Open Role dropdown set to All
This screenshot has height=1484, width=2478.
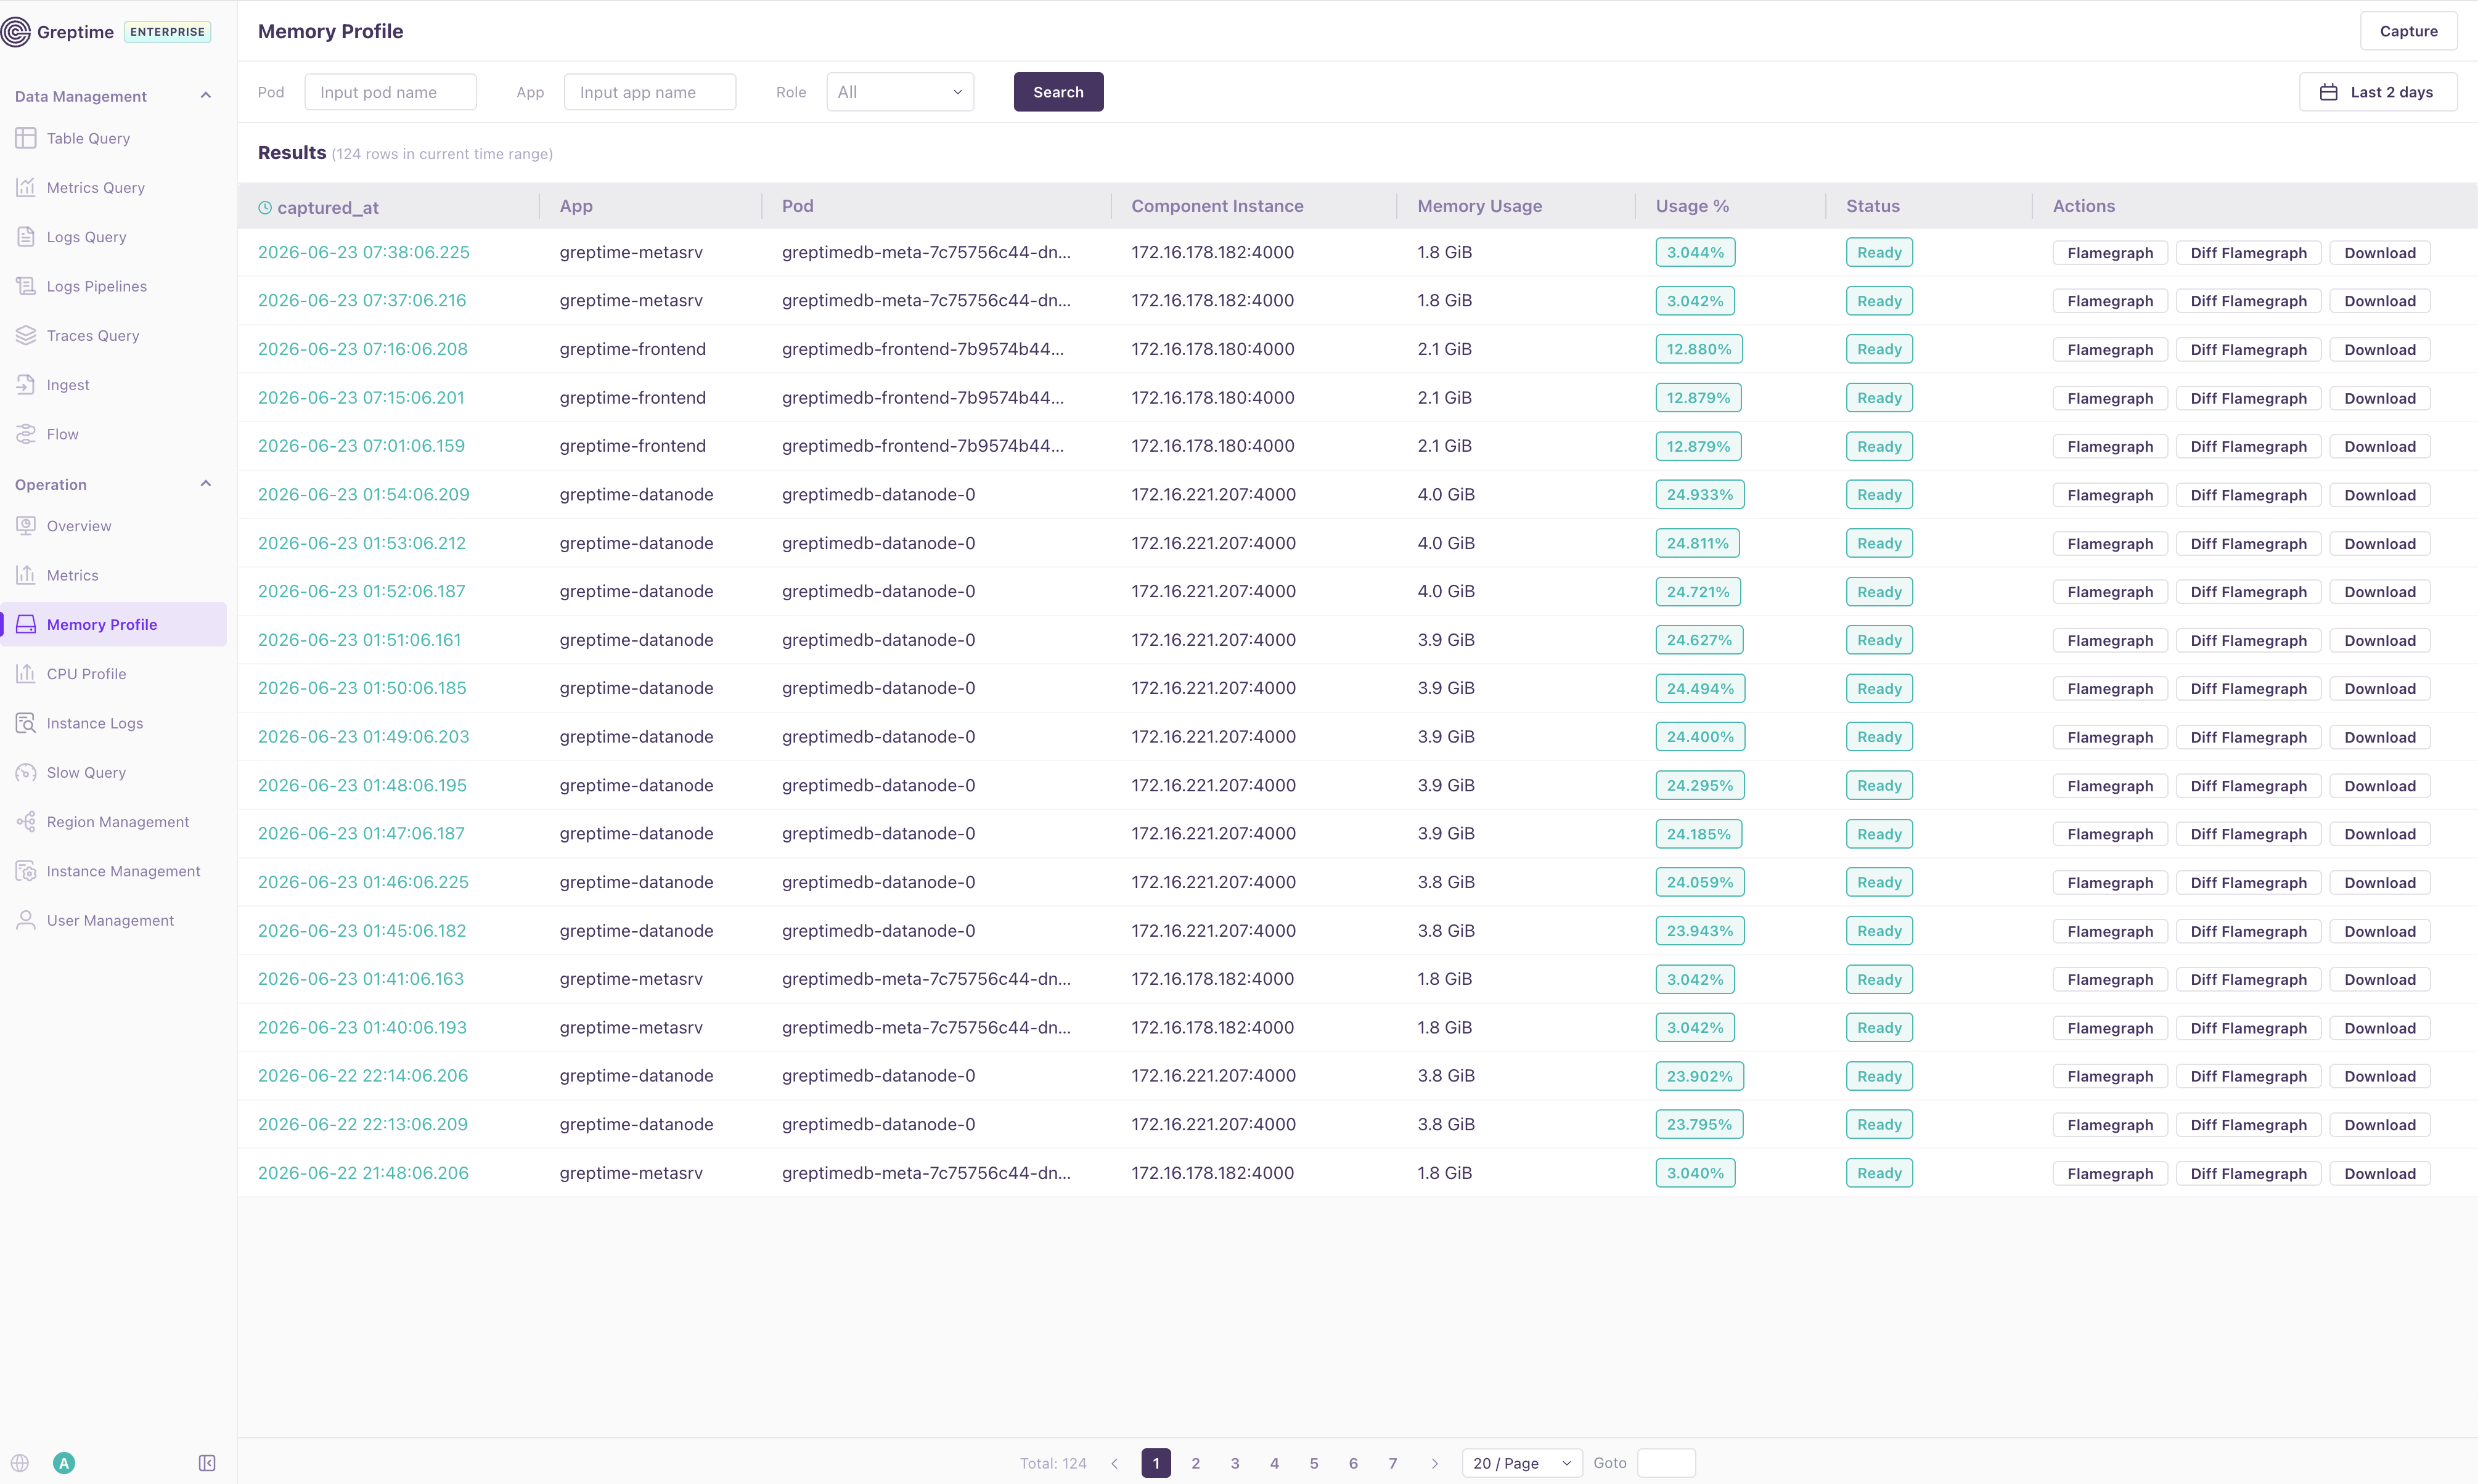(900, 92)
